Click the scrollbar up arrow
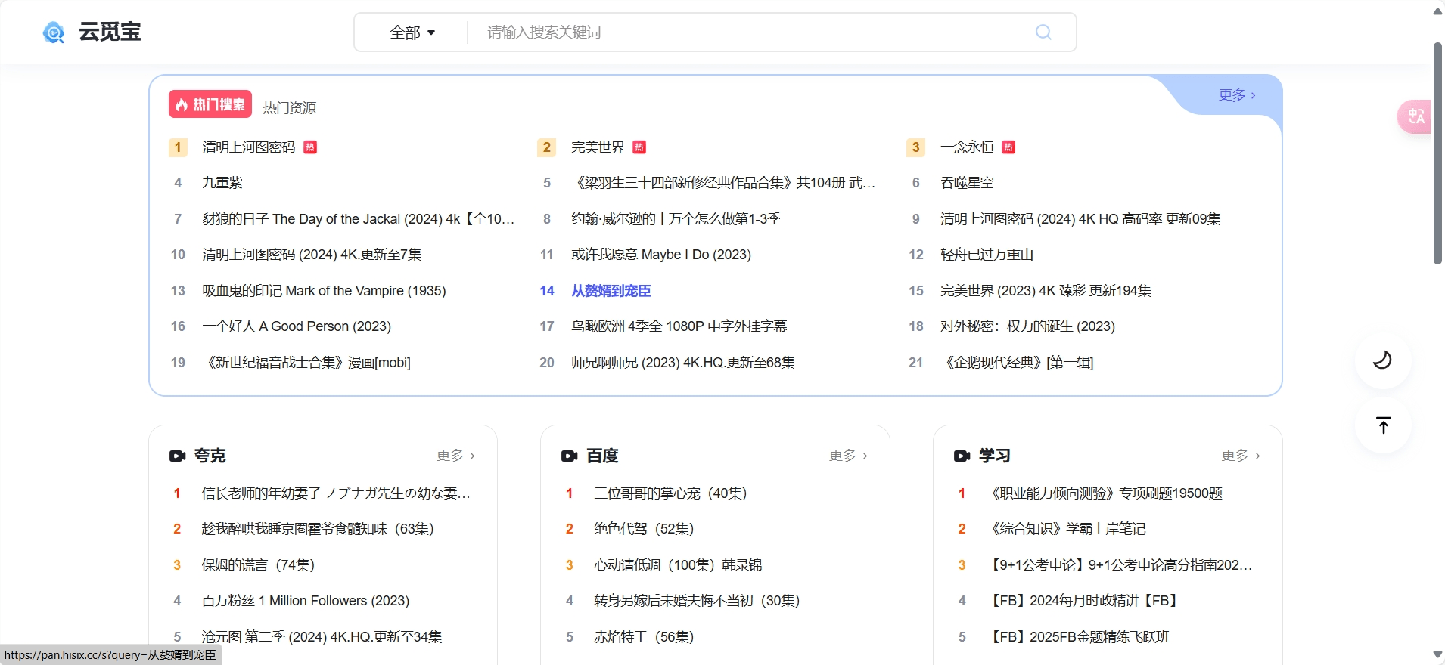 1437,11
